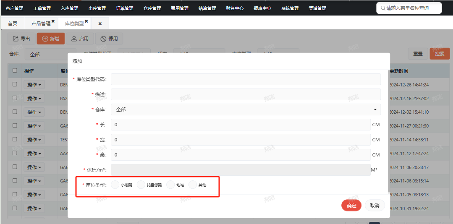Open the 仓库 全部 filter dropdown behind dialog
This screenshot has width=453, height=224.
click(x=46, y=54)
